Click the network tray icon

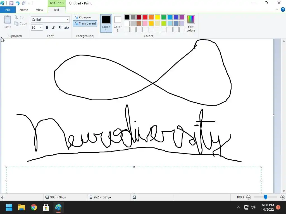point(246,207)
